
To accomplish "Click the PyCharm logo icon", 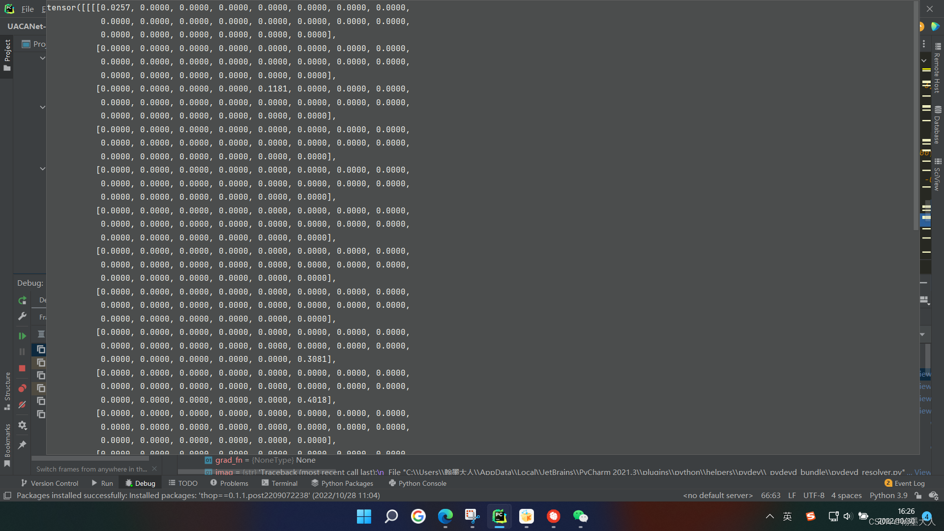I will (9, 9).
